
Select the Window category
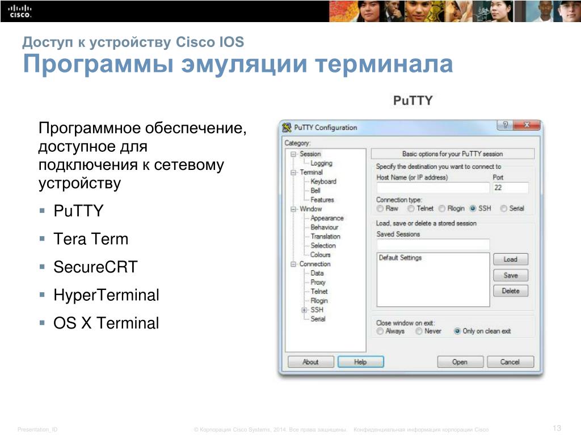coord(310,209)
